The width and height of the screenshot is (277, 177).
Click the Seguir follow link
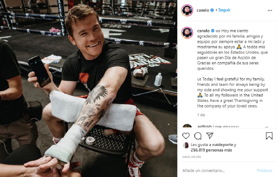224,10
